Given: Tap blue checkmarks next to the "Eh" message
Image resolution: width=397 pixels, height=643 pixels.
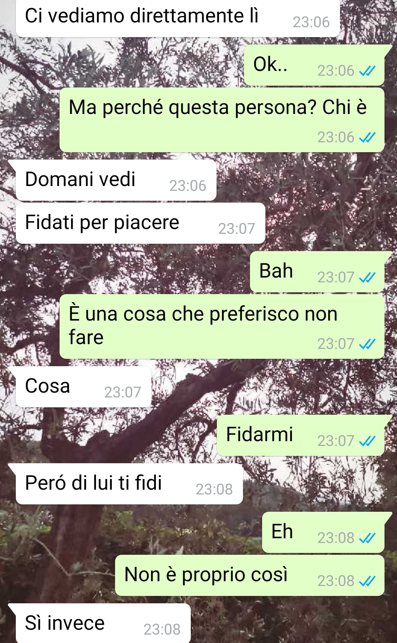Looking at the screenshot, I should (367, 538).
